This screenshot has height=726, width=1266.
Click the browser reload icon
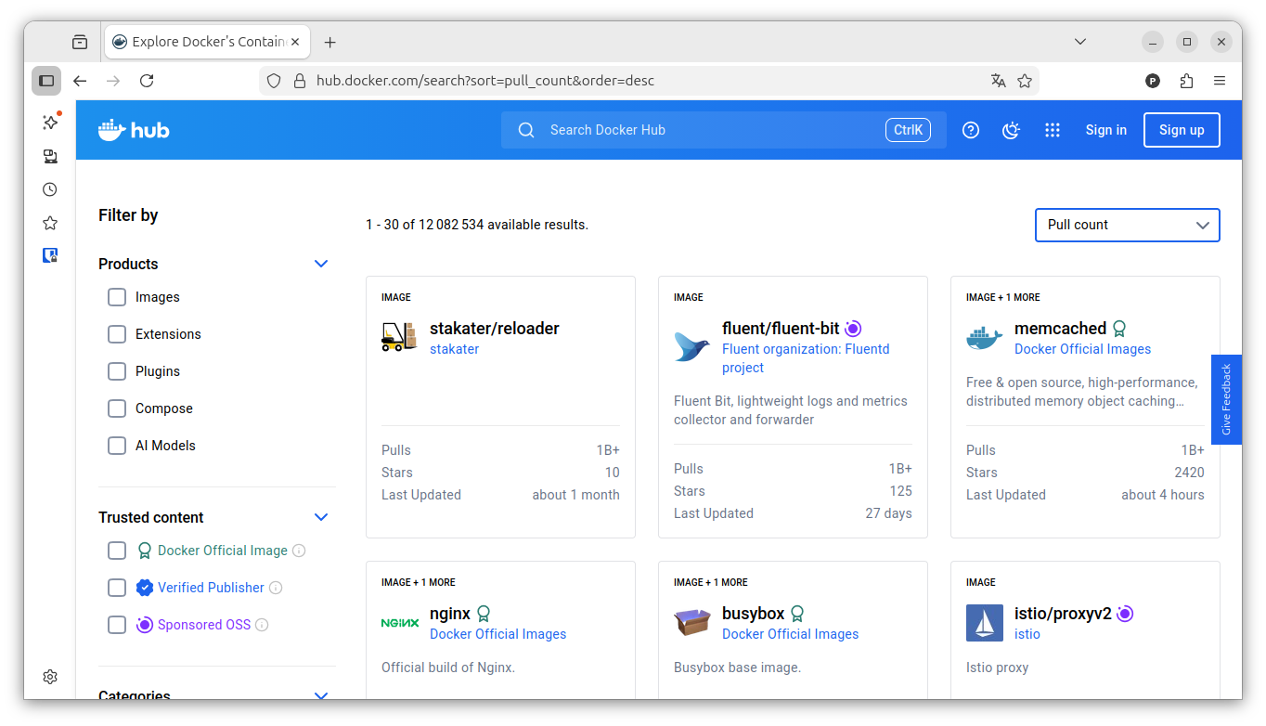[147, 81]
